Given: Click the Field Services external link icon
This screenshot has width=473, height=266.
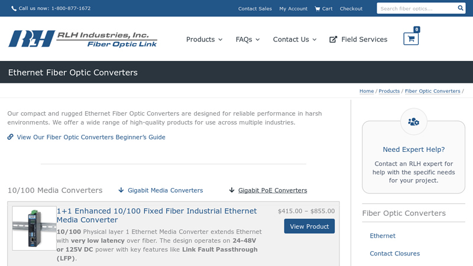Looking at the screenshot, I should point(333,40).
